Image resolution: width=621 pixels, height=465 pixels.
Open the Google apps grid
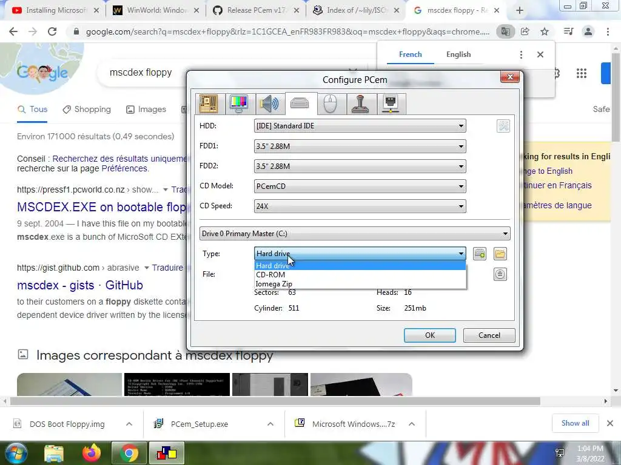(582, 73)
